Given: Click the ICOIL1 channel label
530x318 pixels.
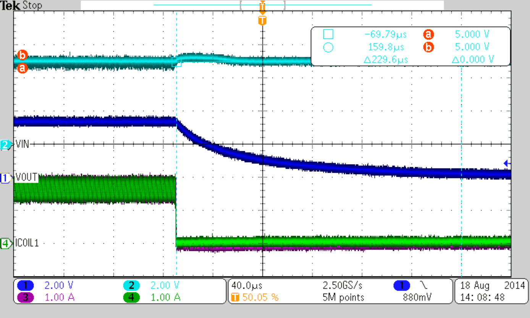Looking at the screenshot, I should (27, 243).
